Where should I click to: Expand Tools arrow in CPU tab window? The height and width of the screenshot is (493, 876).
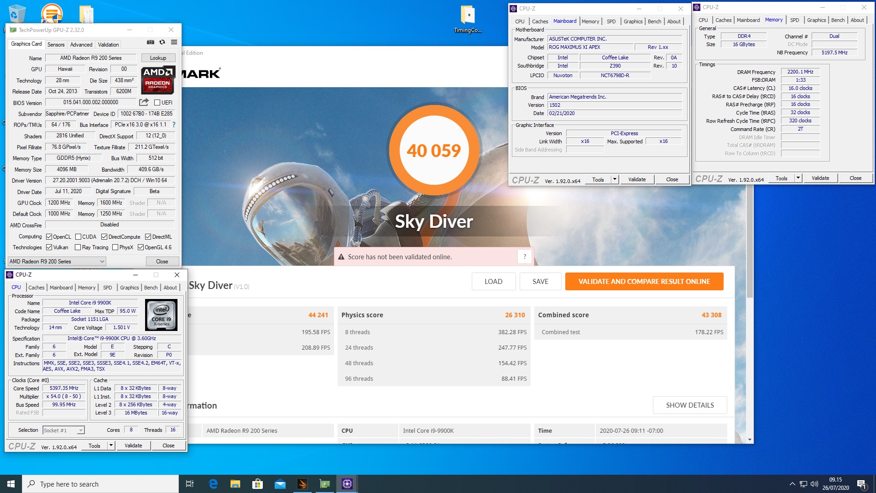[x=111, y=446]
